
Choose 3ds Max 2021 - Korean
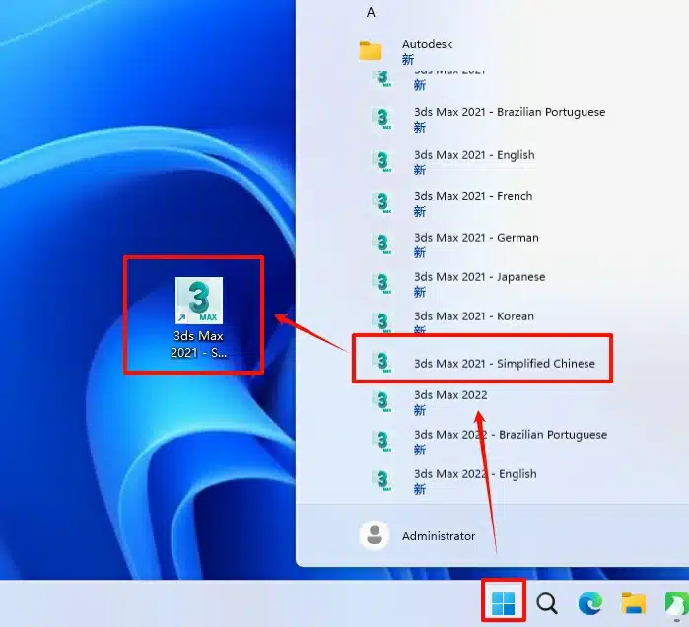pos(473,316)
